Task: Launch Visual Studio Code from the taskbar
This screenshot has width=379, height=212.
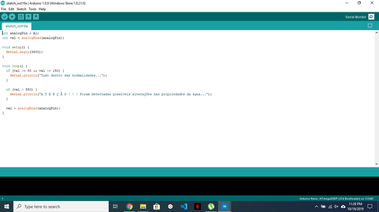Action: click(x=184, y=206)
